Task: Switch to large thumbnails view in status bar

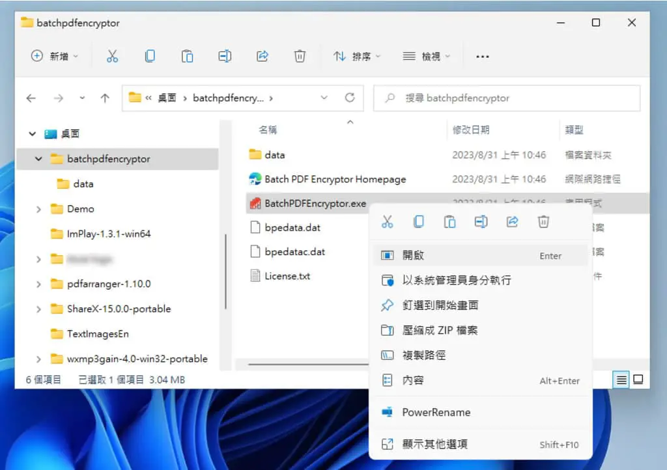Action: click(x=638, y=380)
